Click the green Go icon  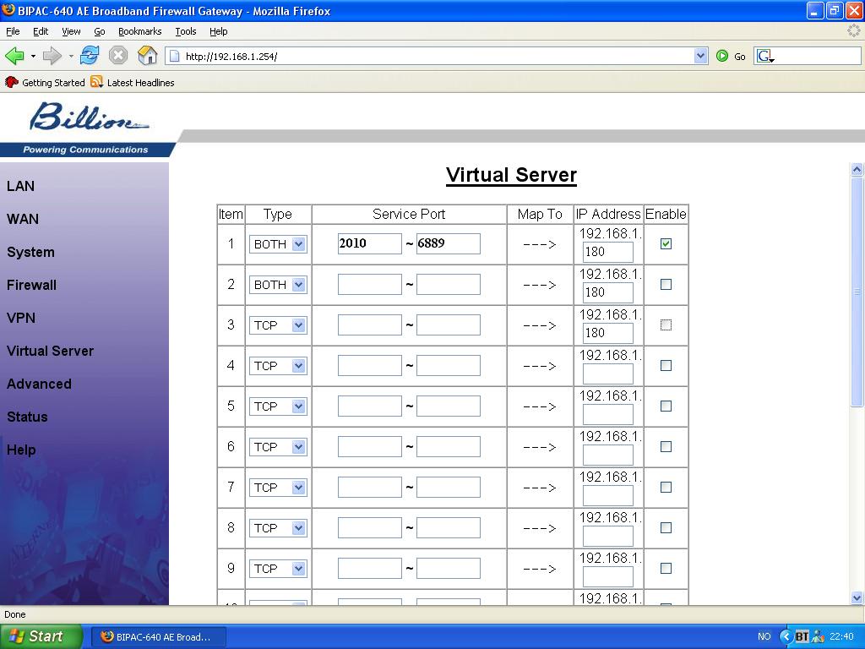(721, 56)
